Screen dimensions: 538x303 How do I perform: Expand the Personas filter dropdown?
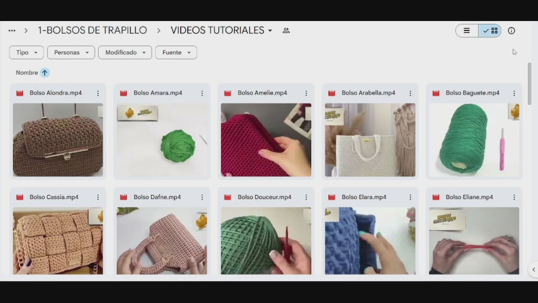point(71,52)
